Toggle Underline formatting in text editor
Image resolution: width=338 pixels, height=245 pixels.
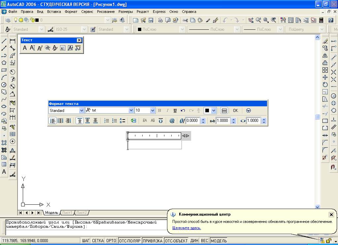pos(175,111)
